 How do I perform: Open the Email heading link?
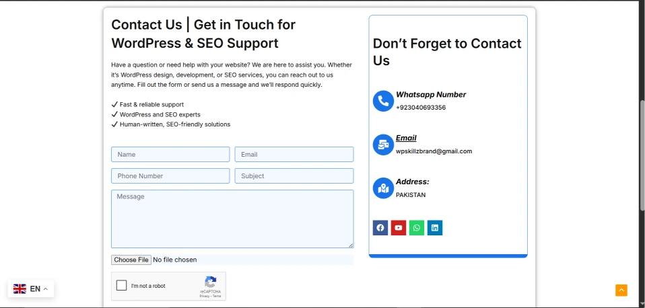tap(406, 138)
